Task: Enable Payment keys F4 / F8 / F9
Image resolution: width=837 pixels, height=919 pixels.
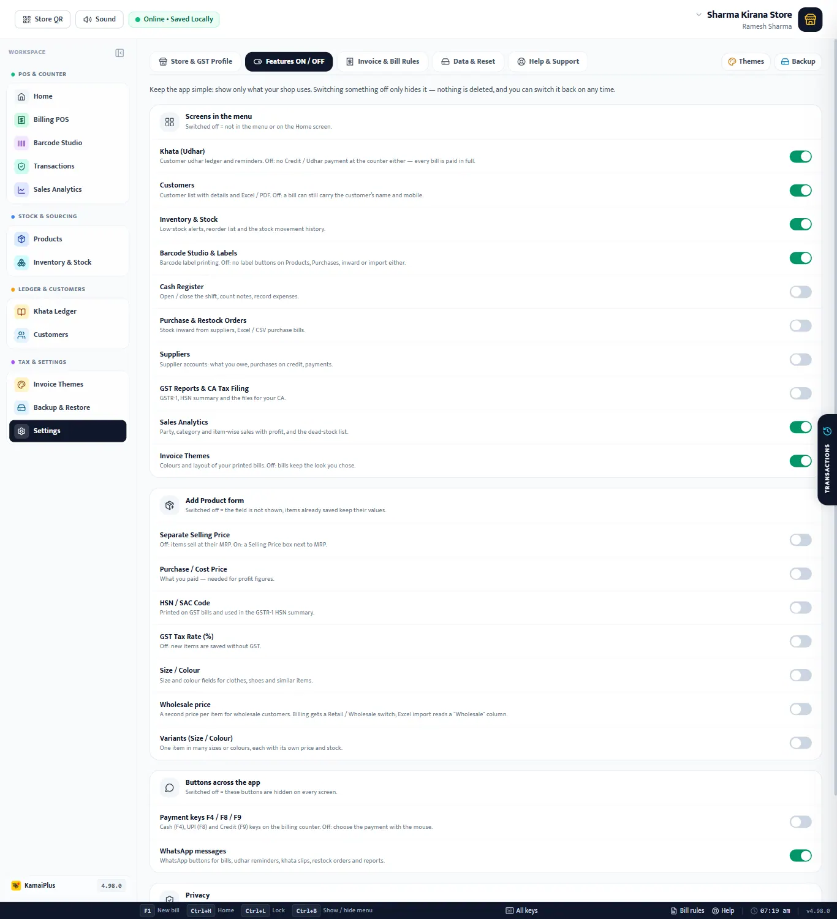Action: pyautogui.click(x=800, y=822)
